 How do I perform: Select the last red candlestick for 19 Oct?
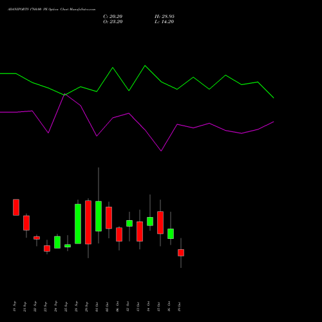pyautogui.click(x=181, y=252)
